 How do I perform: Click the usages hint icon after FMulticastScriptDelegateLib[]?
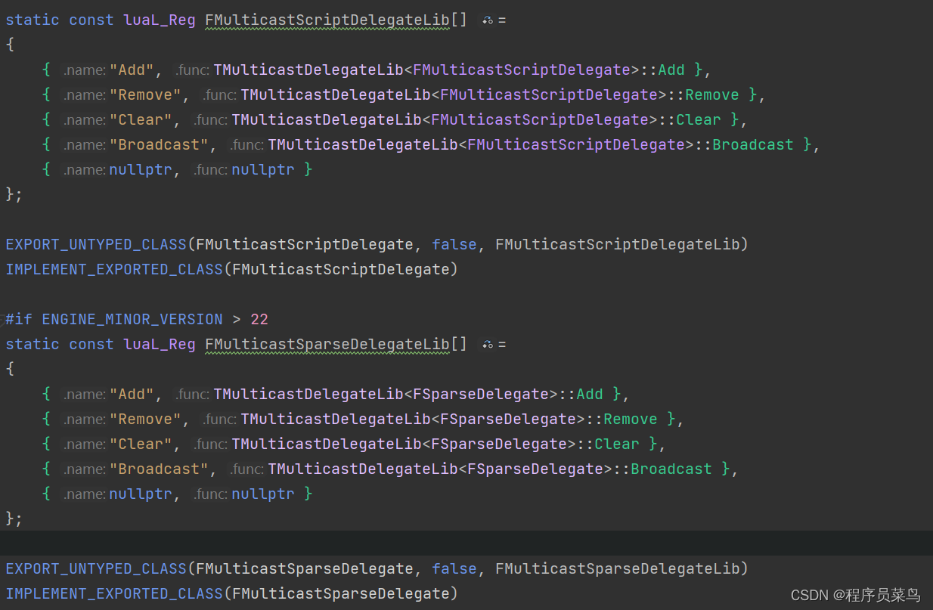coord(488,20)
